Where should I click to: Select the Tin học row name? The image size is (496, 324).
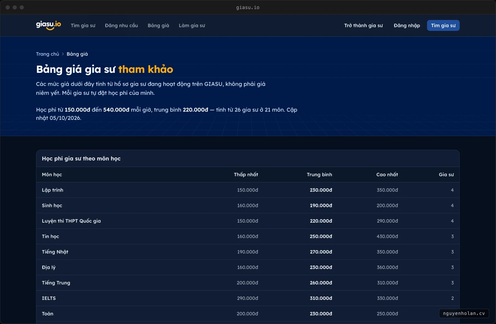[50, 236]
